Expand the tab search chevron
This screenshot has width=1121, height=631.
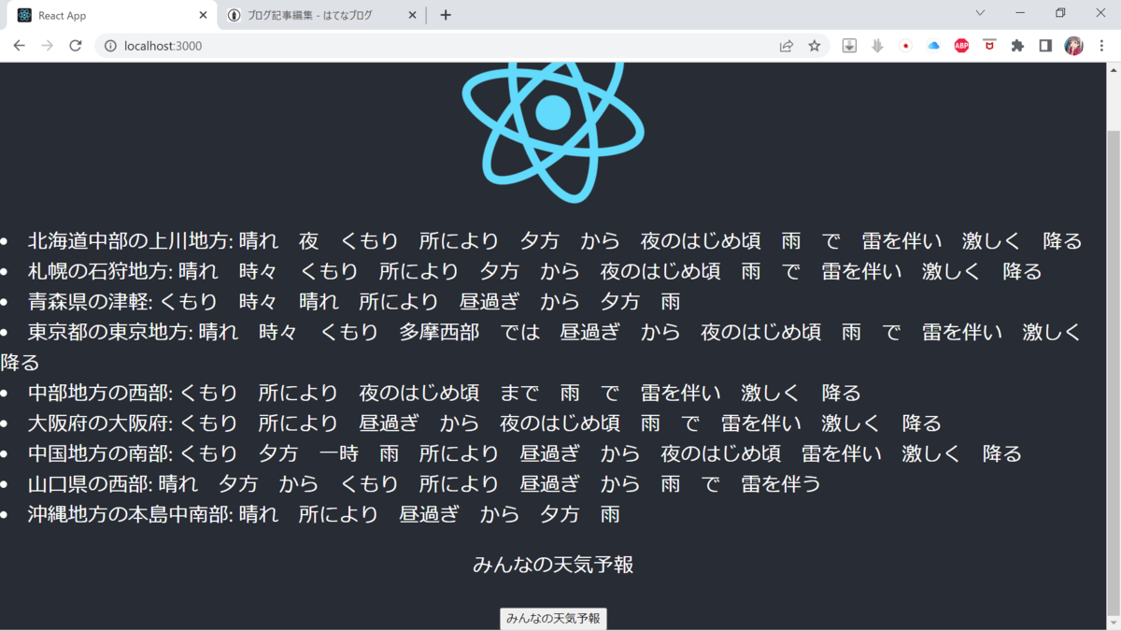(x=980, y=13)
